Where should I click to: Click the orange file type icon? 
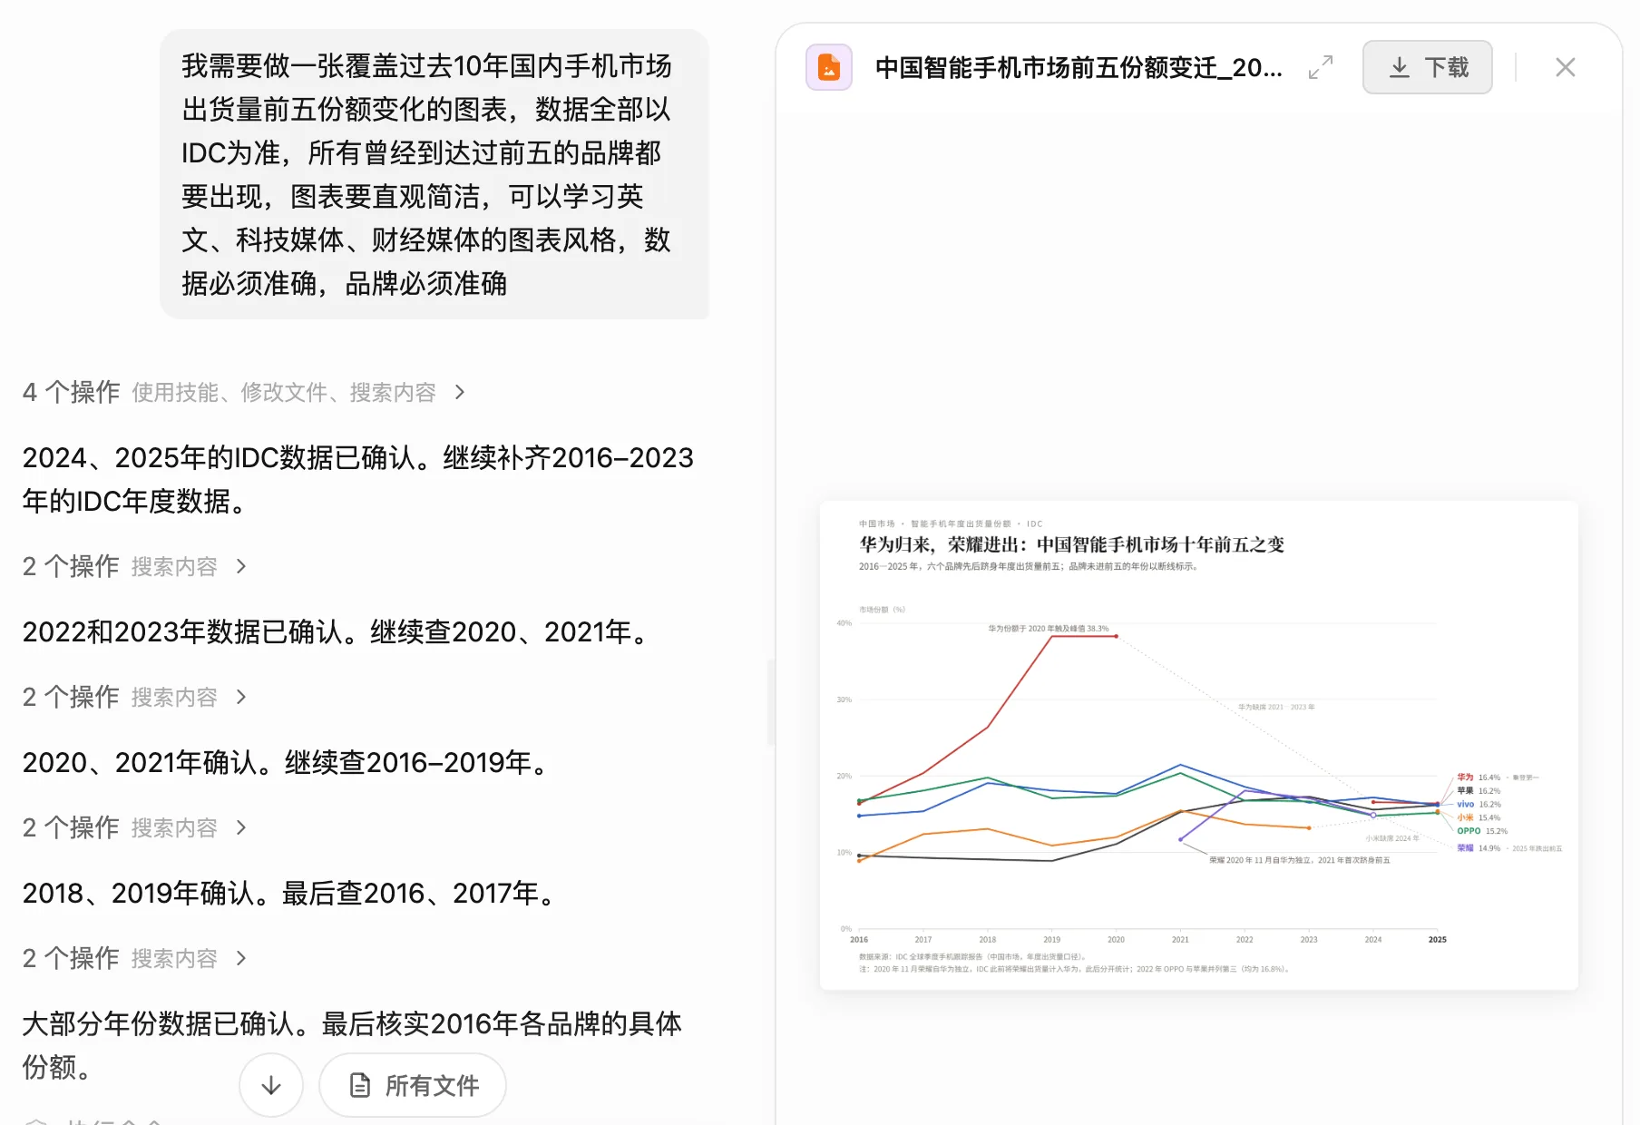point(829,67)
